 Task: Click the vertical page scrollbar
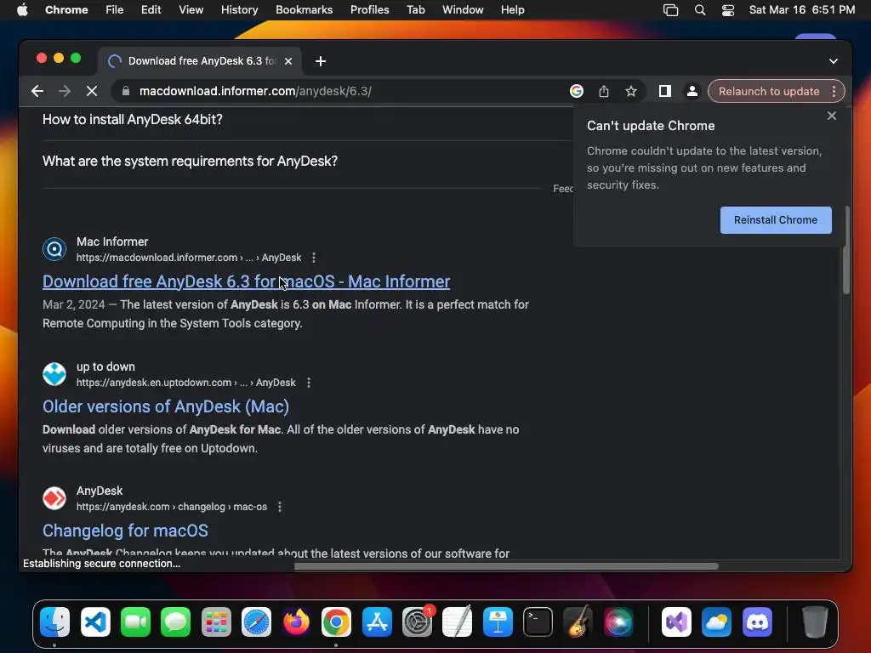point(846,250)
